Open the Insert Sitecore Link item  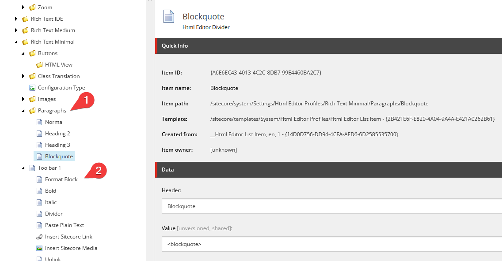coord(68,237)
